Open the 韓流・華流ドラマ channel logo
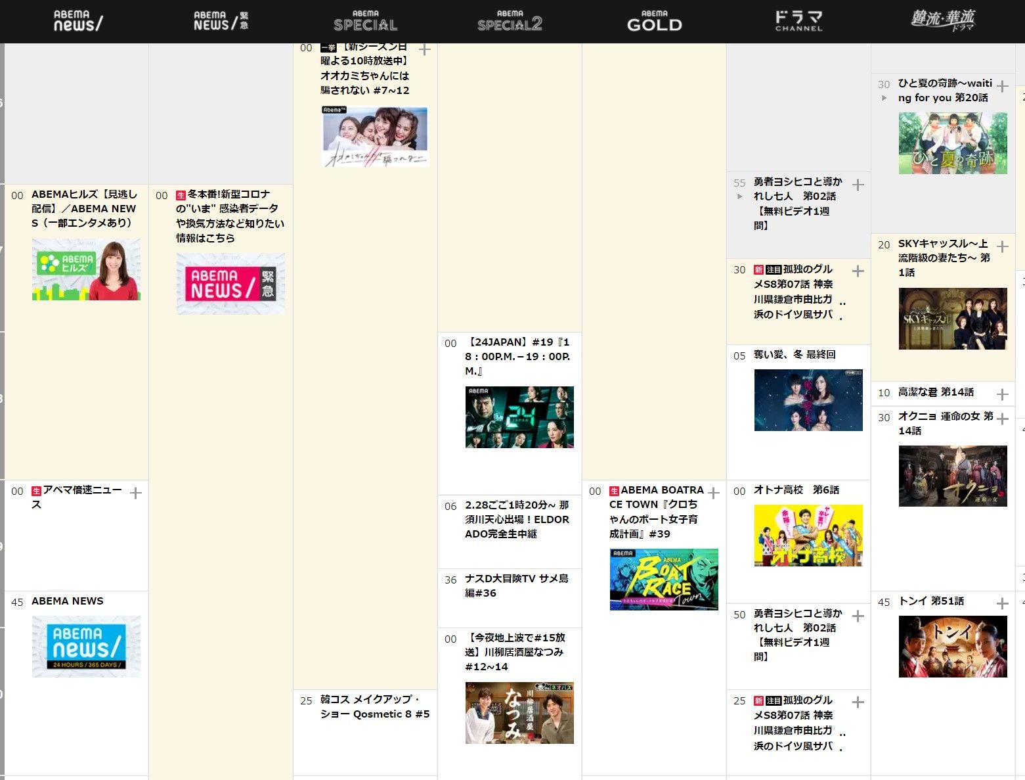 [943, 20]
